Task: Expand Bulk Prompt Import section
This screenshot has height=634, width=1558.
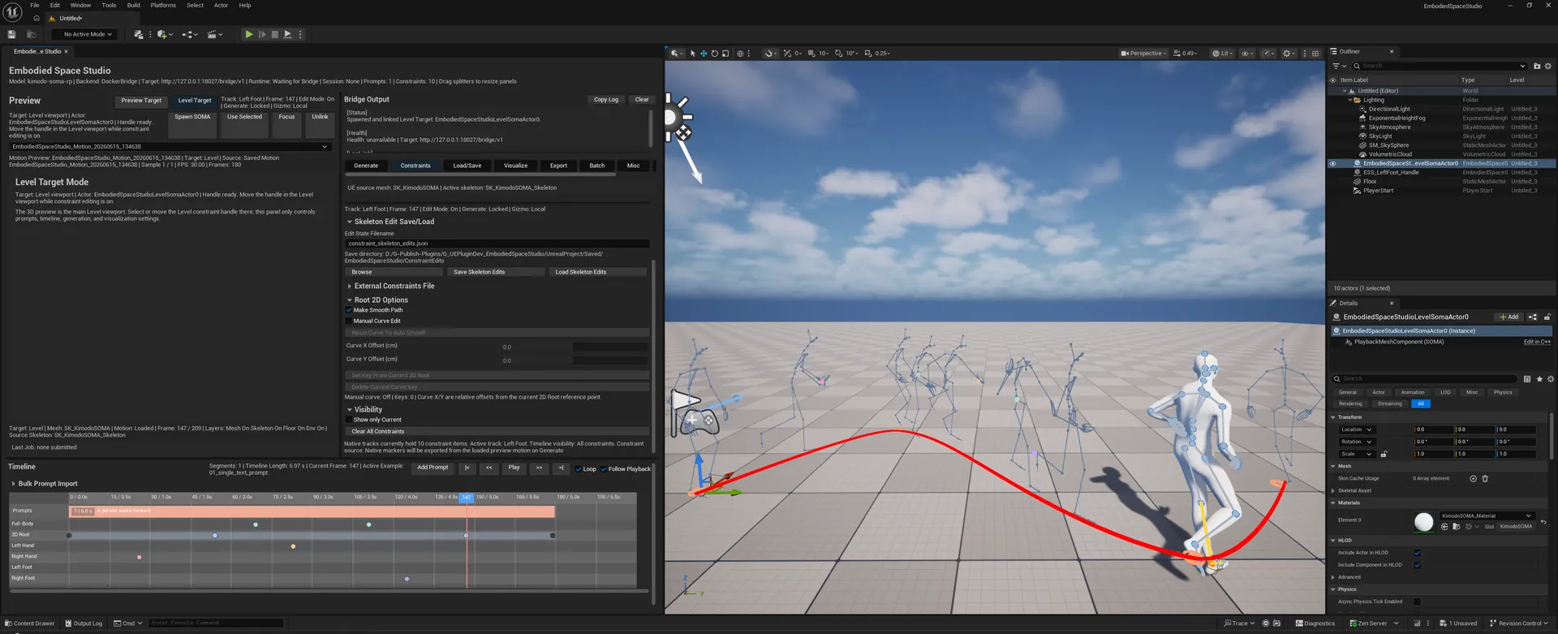Action: [13, 484]
